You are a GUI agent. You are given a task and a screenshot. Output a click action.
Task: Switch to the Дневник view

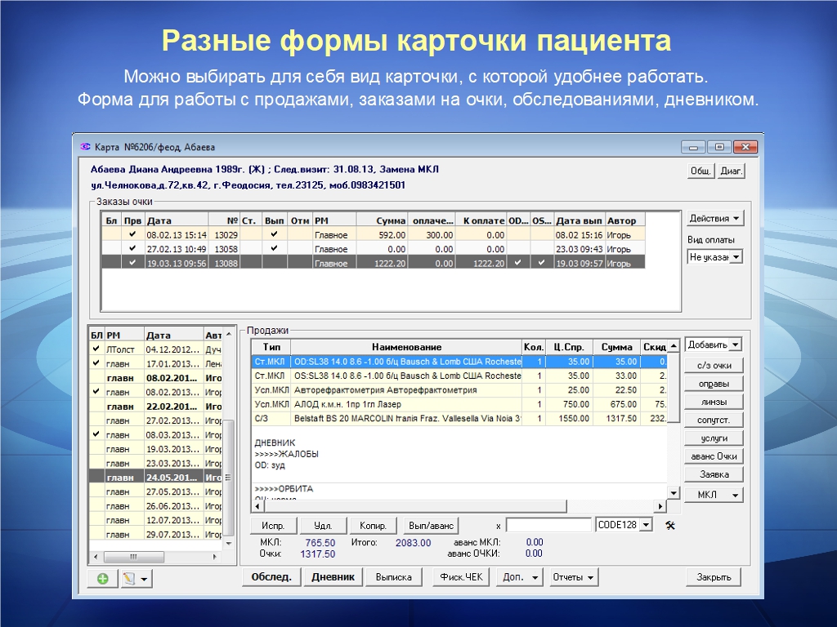(x=333, y=577)
